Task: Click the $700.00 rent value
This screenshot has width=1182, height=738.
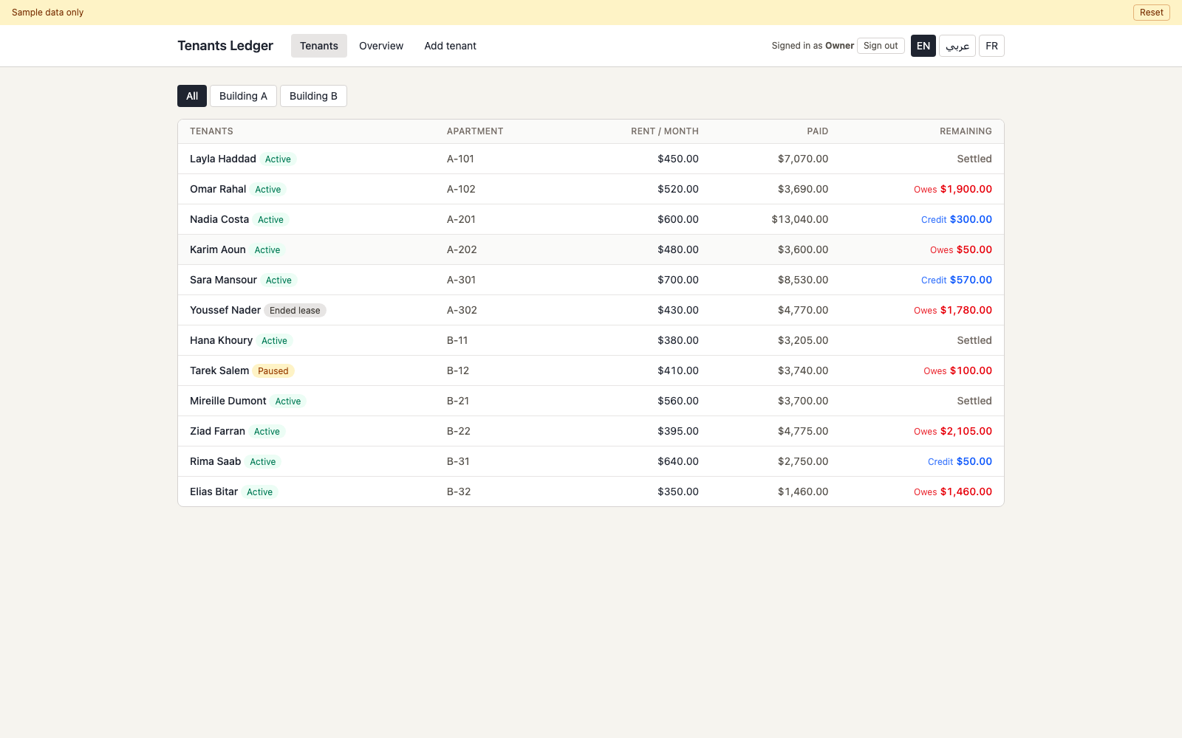Action: tap(678, 280)
